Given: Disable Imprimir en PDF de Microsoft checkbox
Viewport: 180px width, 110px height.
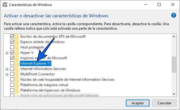Looking at the screenshot, I should (12, 58).
